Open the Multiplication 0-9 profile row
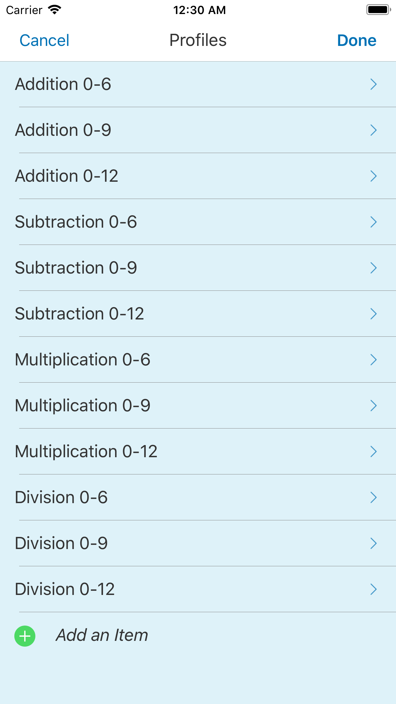This screenshot has width=396, height=704. (x=83, y=406)
